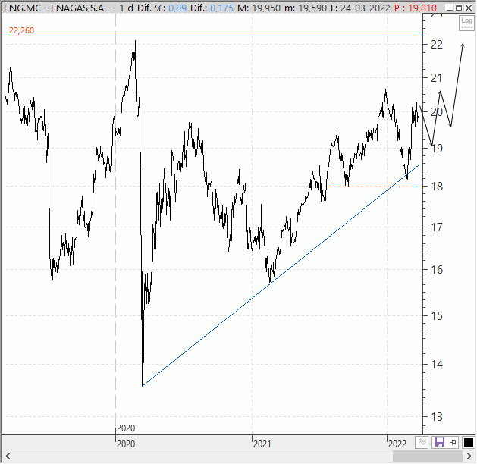Click the date F: 24-03-2022
This screenshot has width=477, height=464.
coord(360,8)
